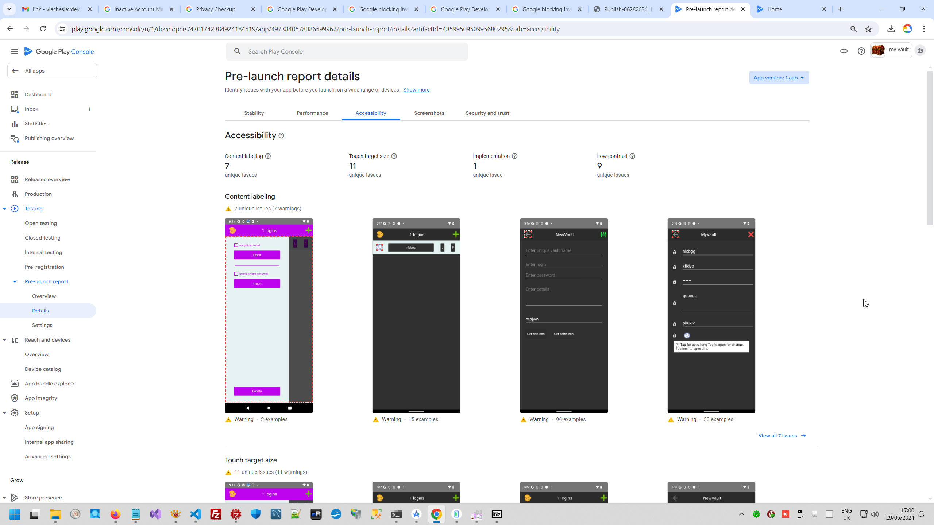
Task: Open App version 1.aab dropdown
Action: tap(779, 78)
